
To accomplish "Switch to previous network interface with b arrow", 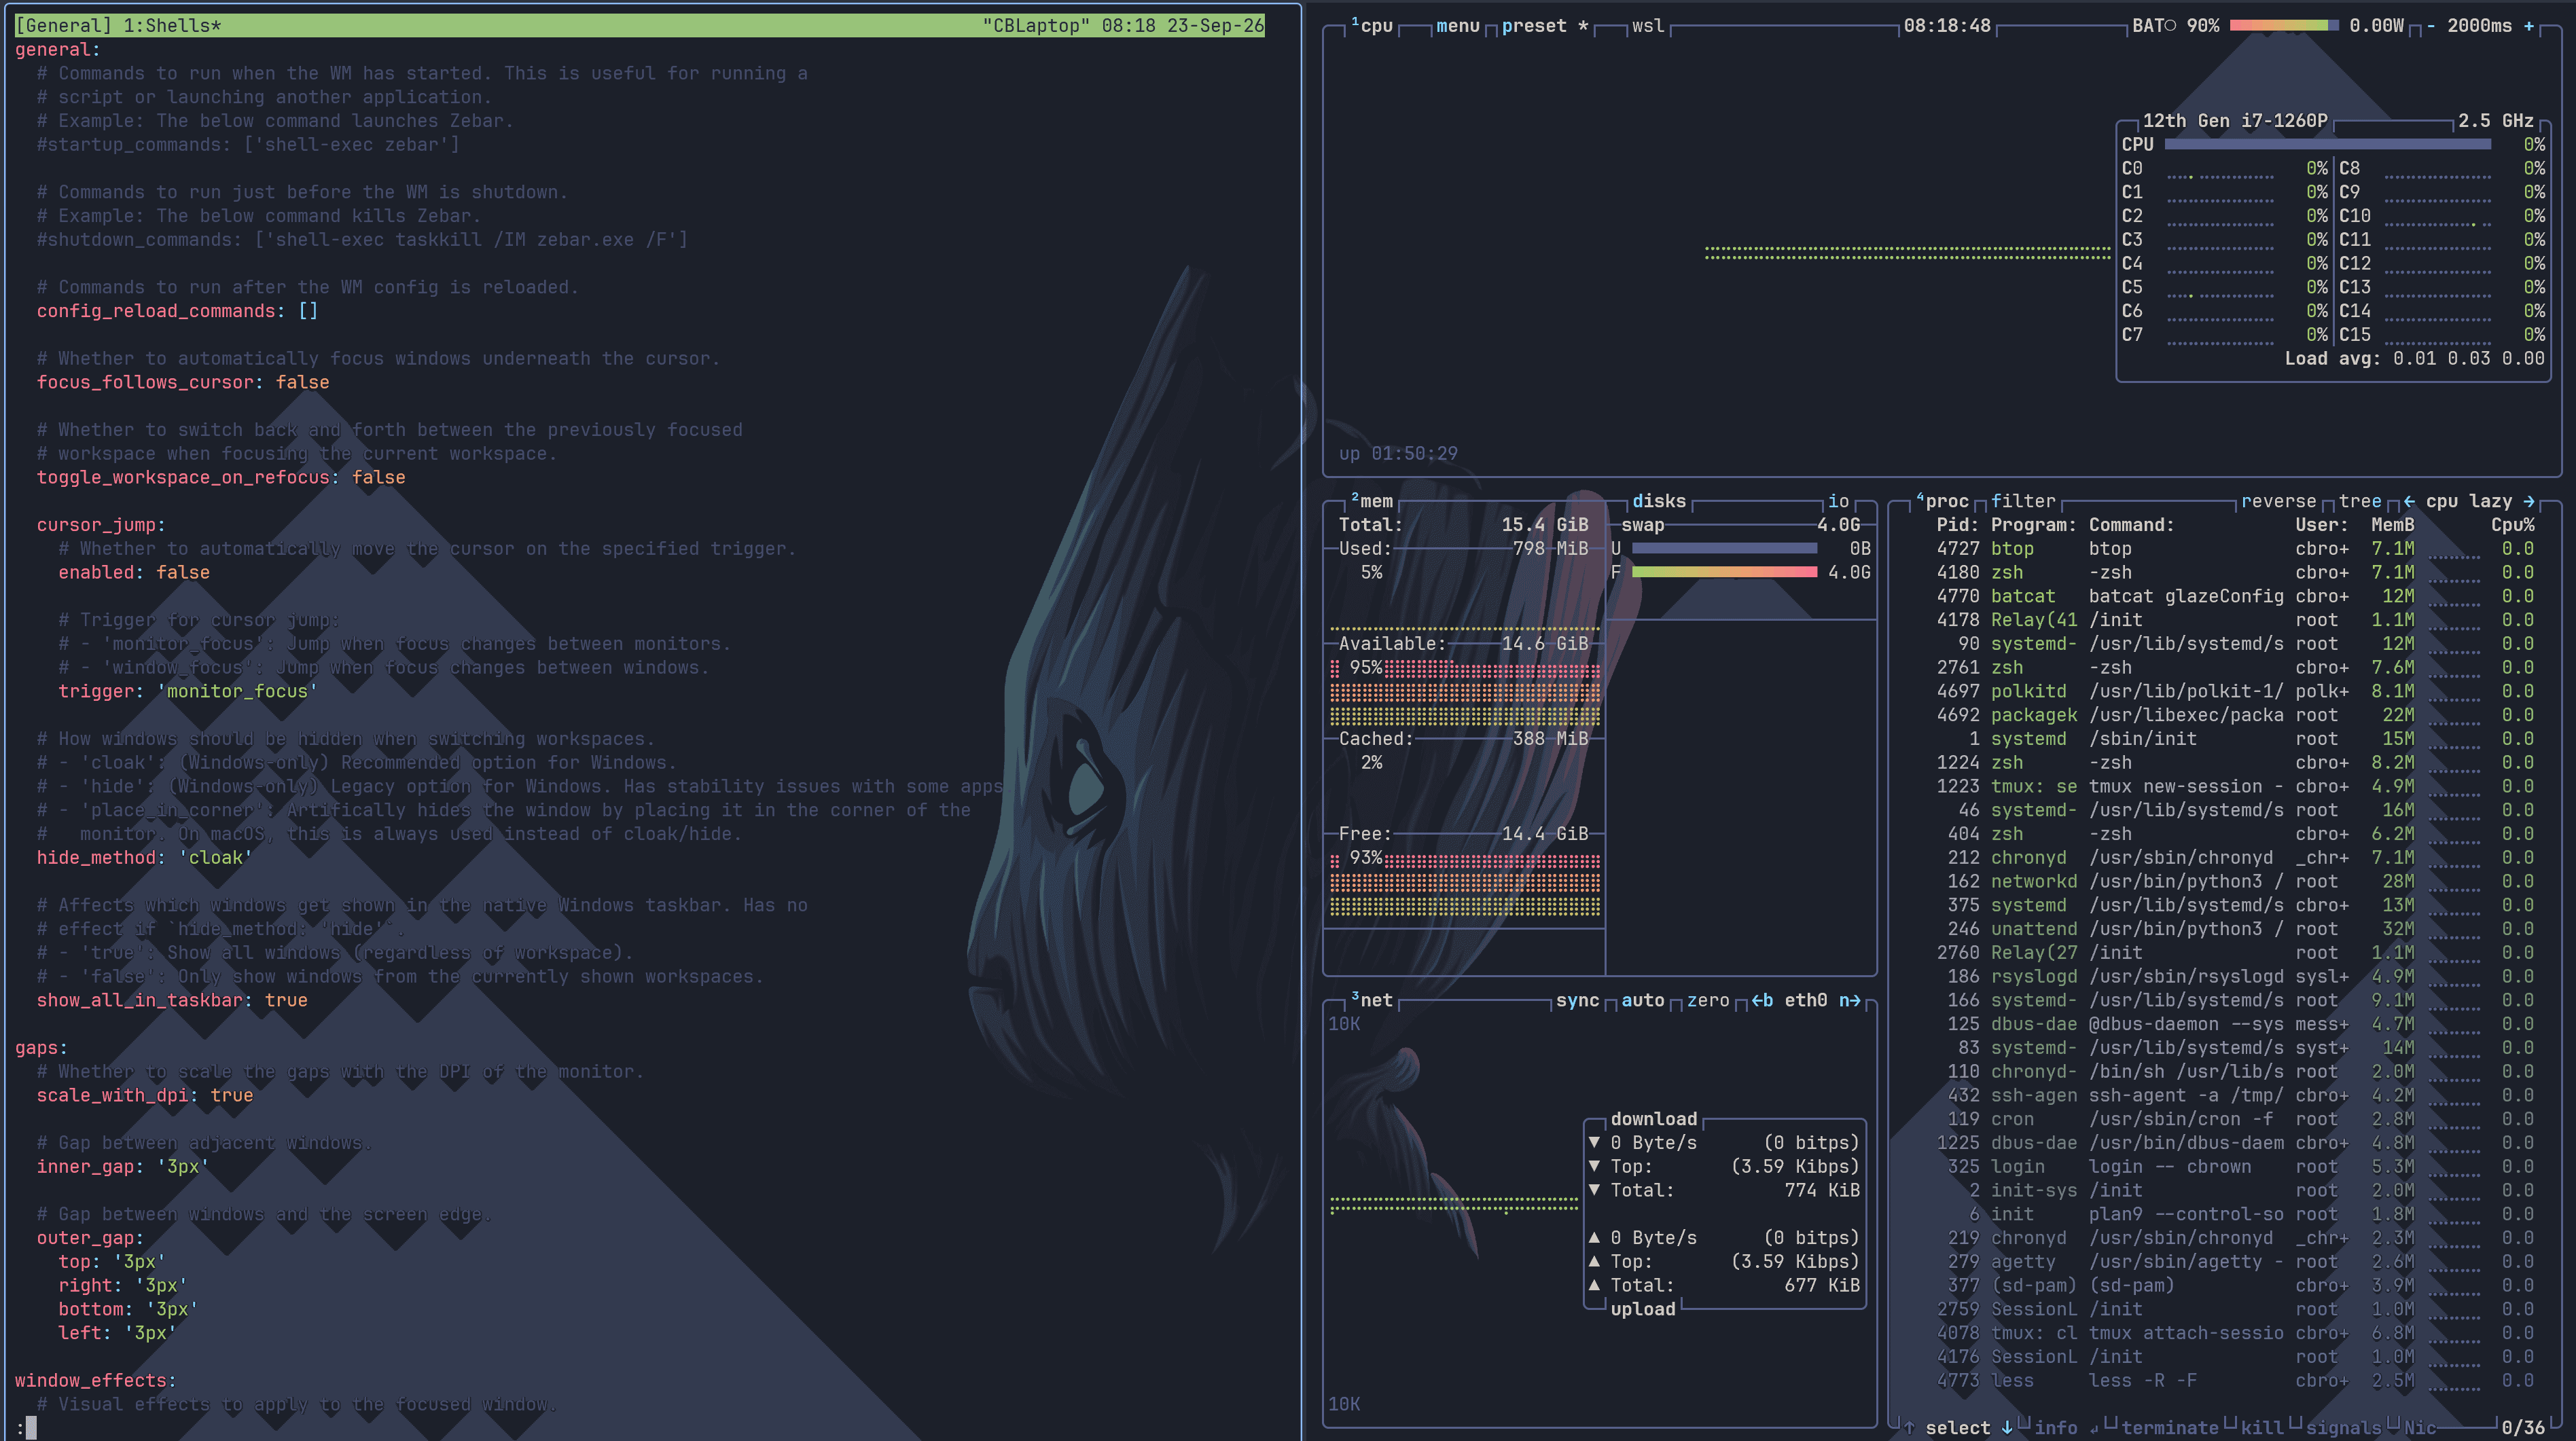I will 1762,1000.
